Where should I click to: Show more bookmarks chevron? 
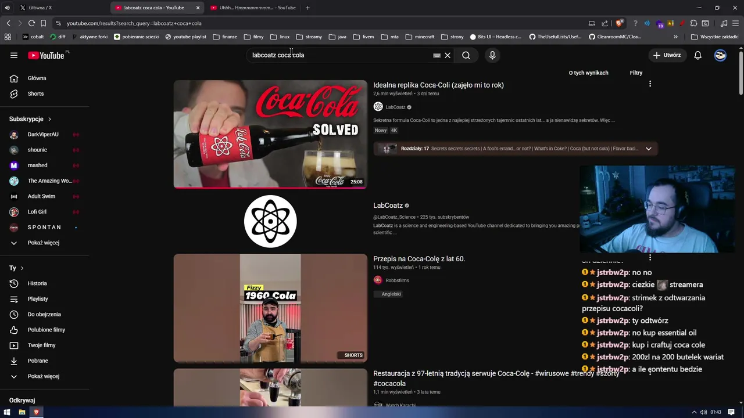[x=675, y=37]
